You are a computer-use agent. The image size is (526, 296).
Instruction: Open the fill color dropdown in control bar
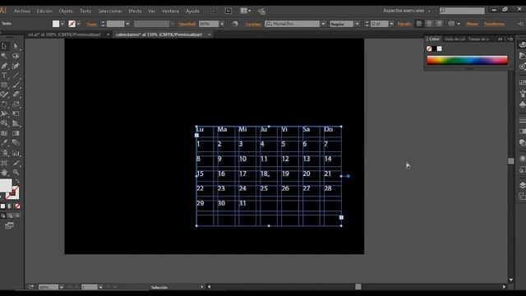(62, 24)
